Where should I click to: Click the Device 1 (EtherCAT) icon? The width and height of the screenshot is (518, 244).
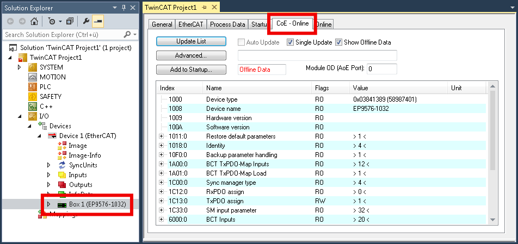[x=52, y=136]
